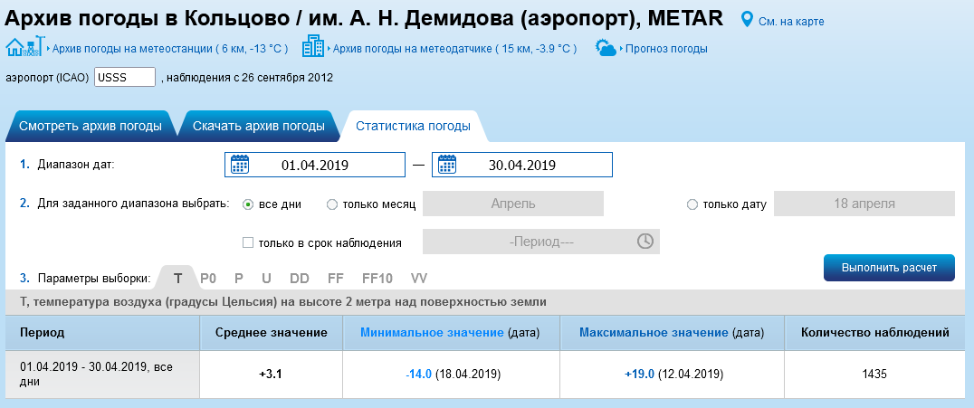This screenshot has height=408, width=974.
Task: Open the '18 апреля' date dropdown
Action: [x=864, y=204]
